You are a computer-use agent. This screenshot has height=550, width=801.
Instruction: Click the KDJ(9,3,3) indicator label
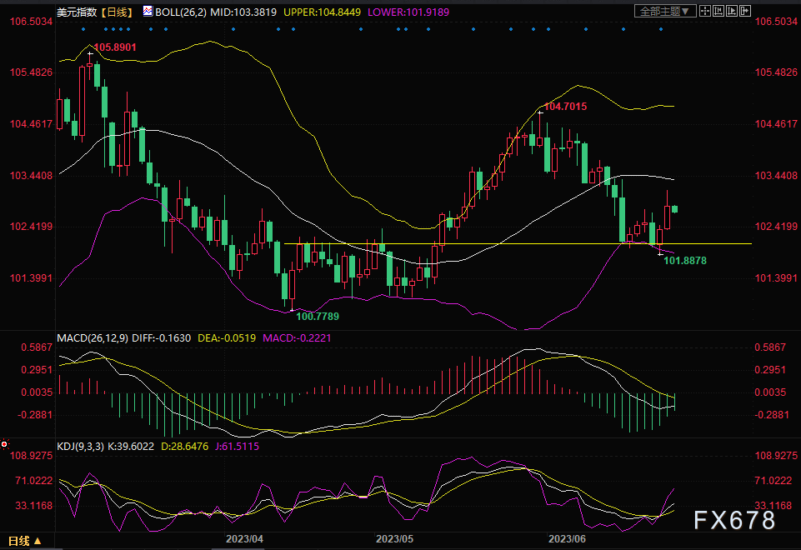(x=80, y=447)
